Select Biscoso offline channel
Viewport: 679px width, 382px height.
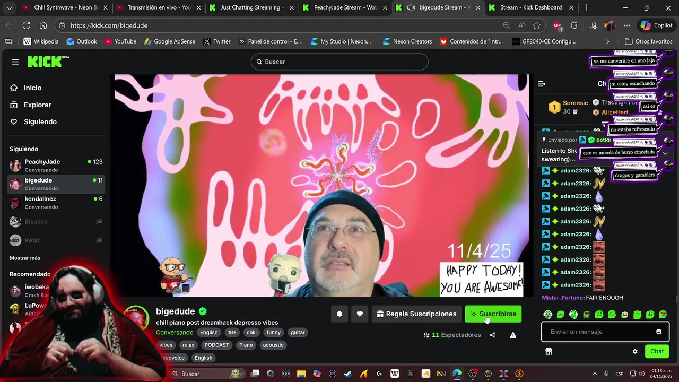56,222
